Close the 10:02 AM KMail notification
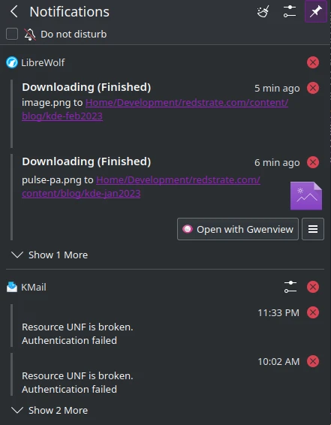 click(x=313, y=361)
